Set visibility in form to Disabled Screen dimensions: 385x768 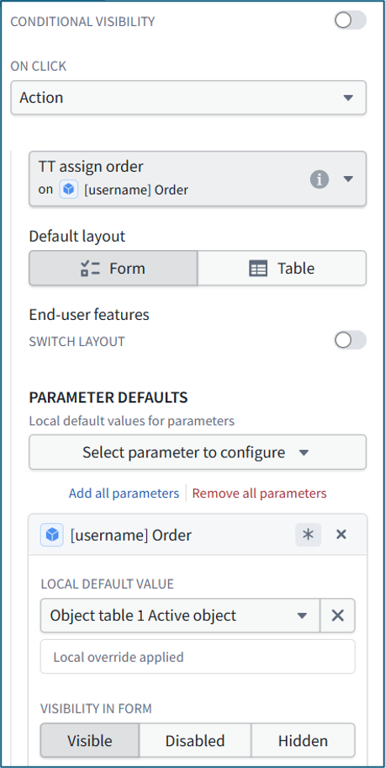tap(195, 740)
